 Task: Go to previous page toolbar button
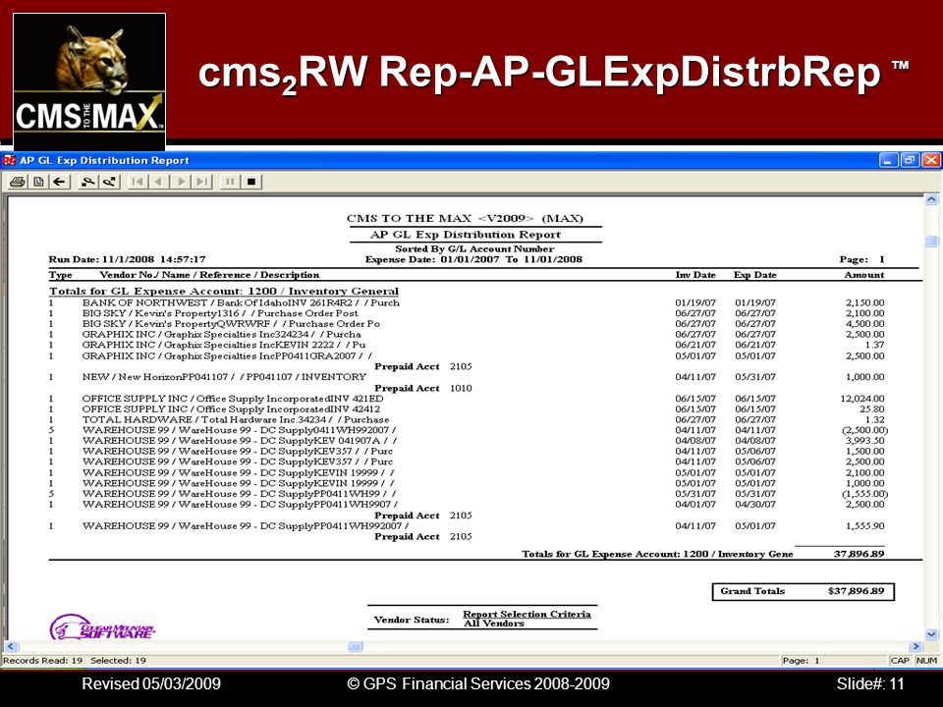(159, 181)
